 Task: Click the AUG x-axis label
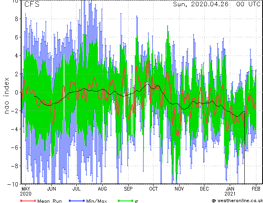102,189
